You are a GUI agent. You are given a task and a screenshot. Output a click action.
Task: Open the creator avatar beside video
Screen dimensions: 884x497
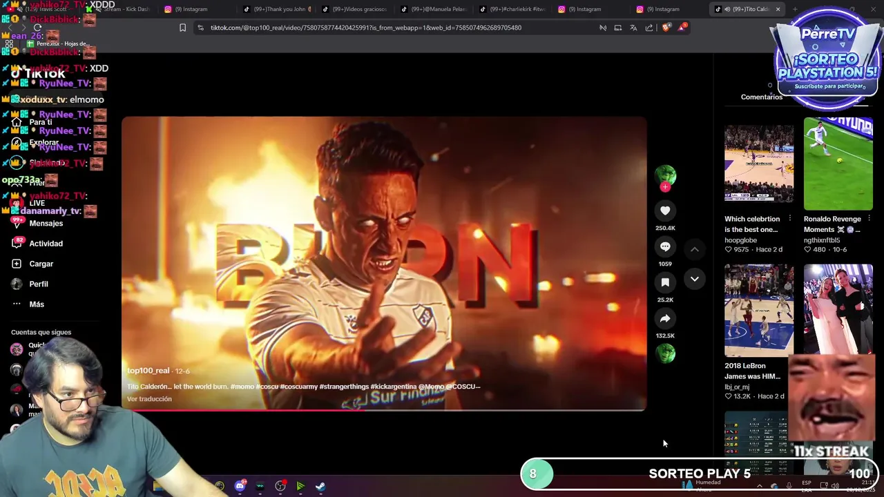(x=665, y=174)
